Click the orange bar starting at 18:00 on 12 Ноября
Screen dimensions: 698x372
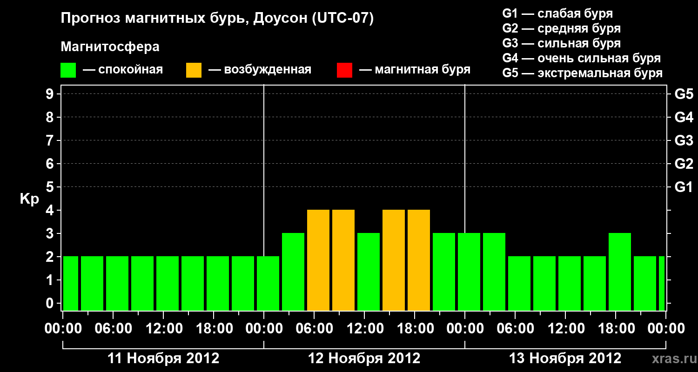(419, 260)
